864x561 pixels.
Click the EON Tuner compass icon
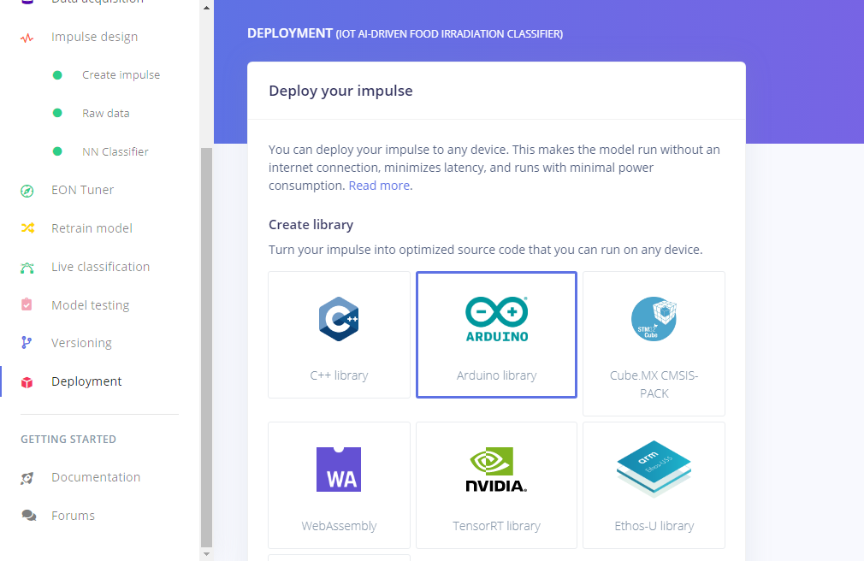[27, 191]
